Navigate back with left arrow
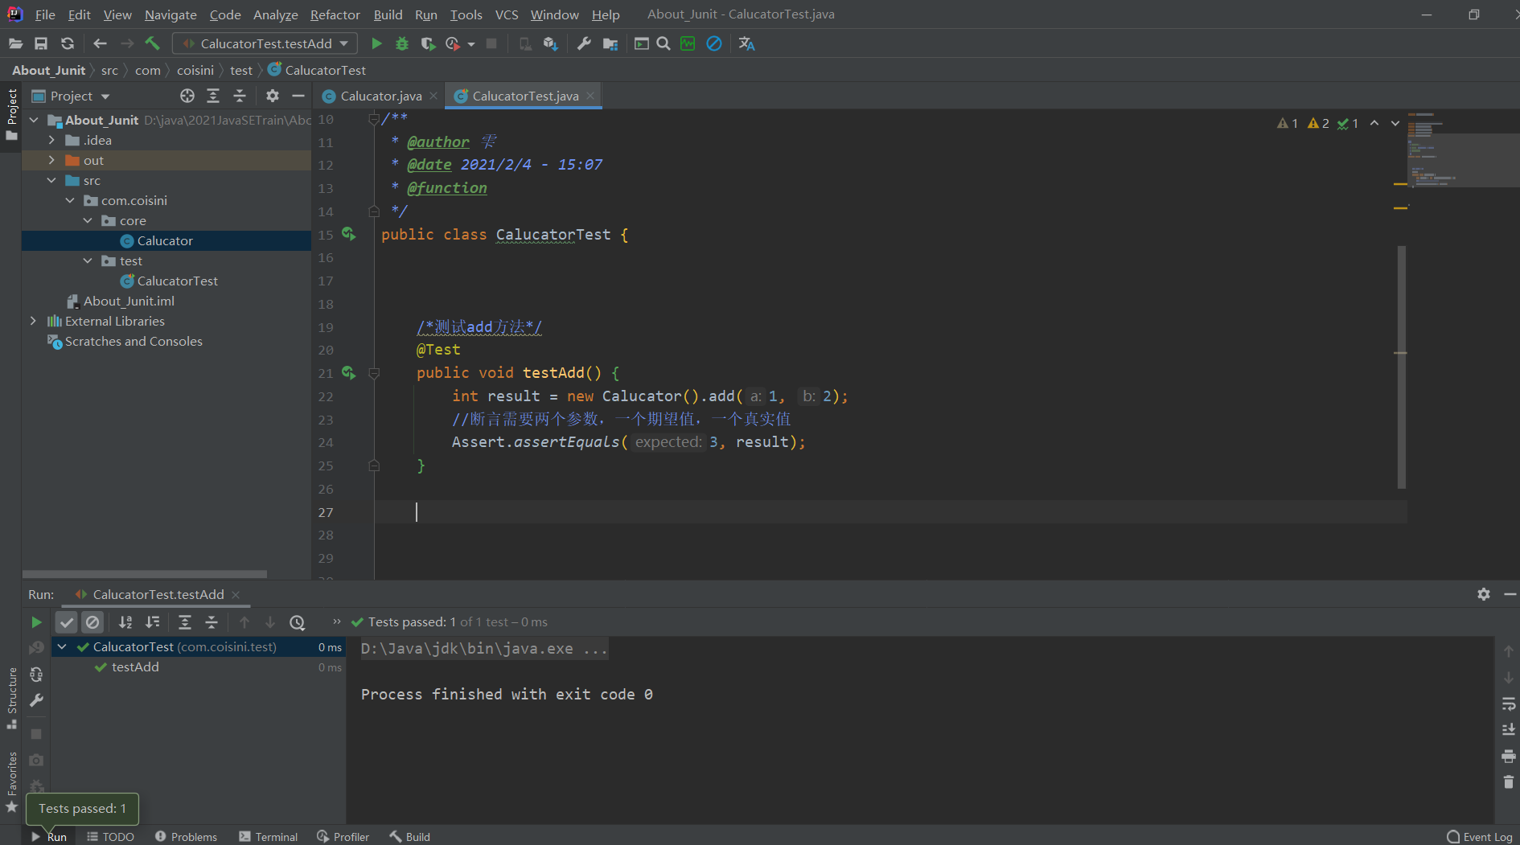1520x845 pixels. [x=100, y=43]
